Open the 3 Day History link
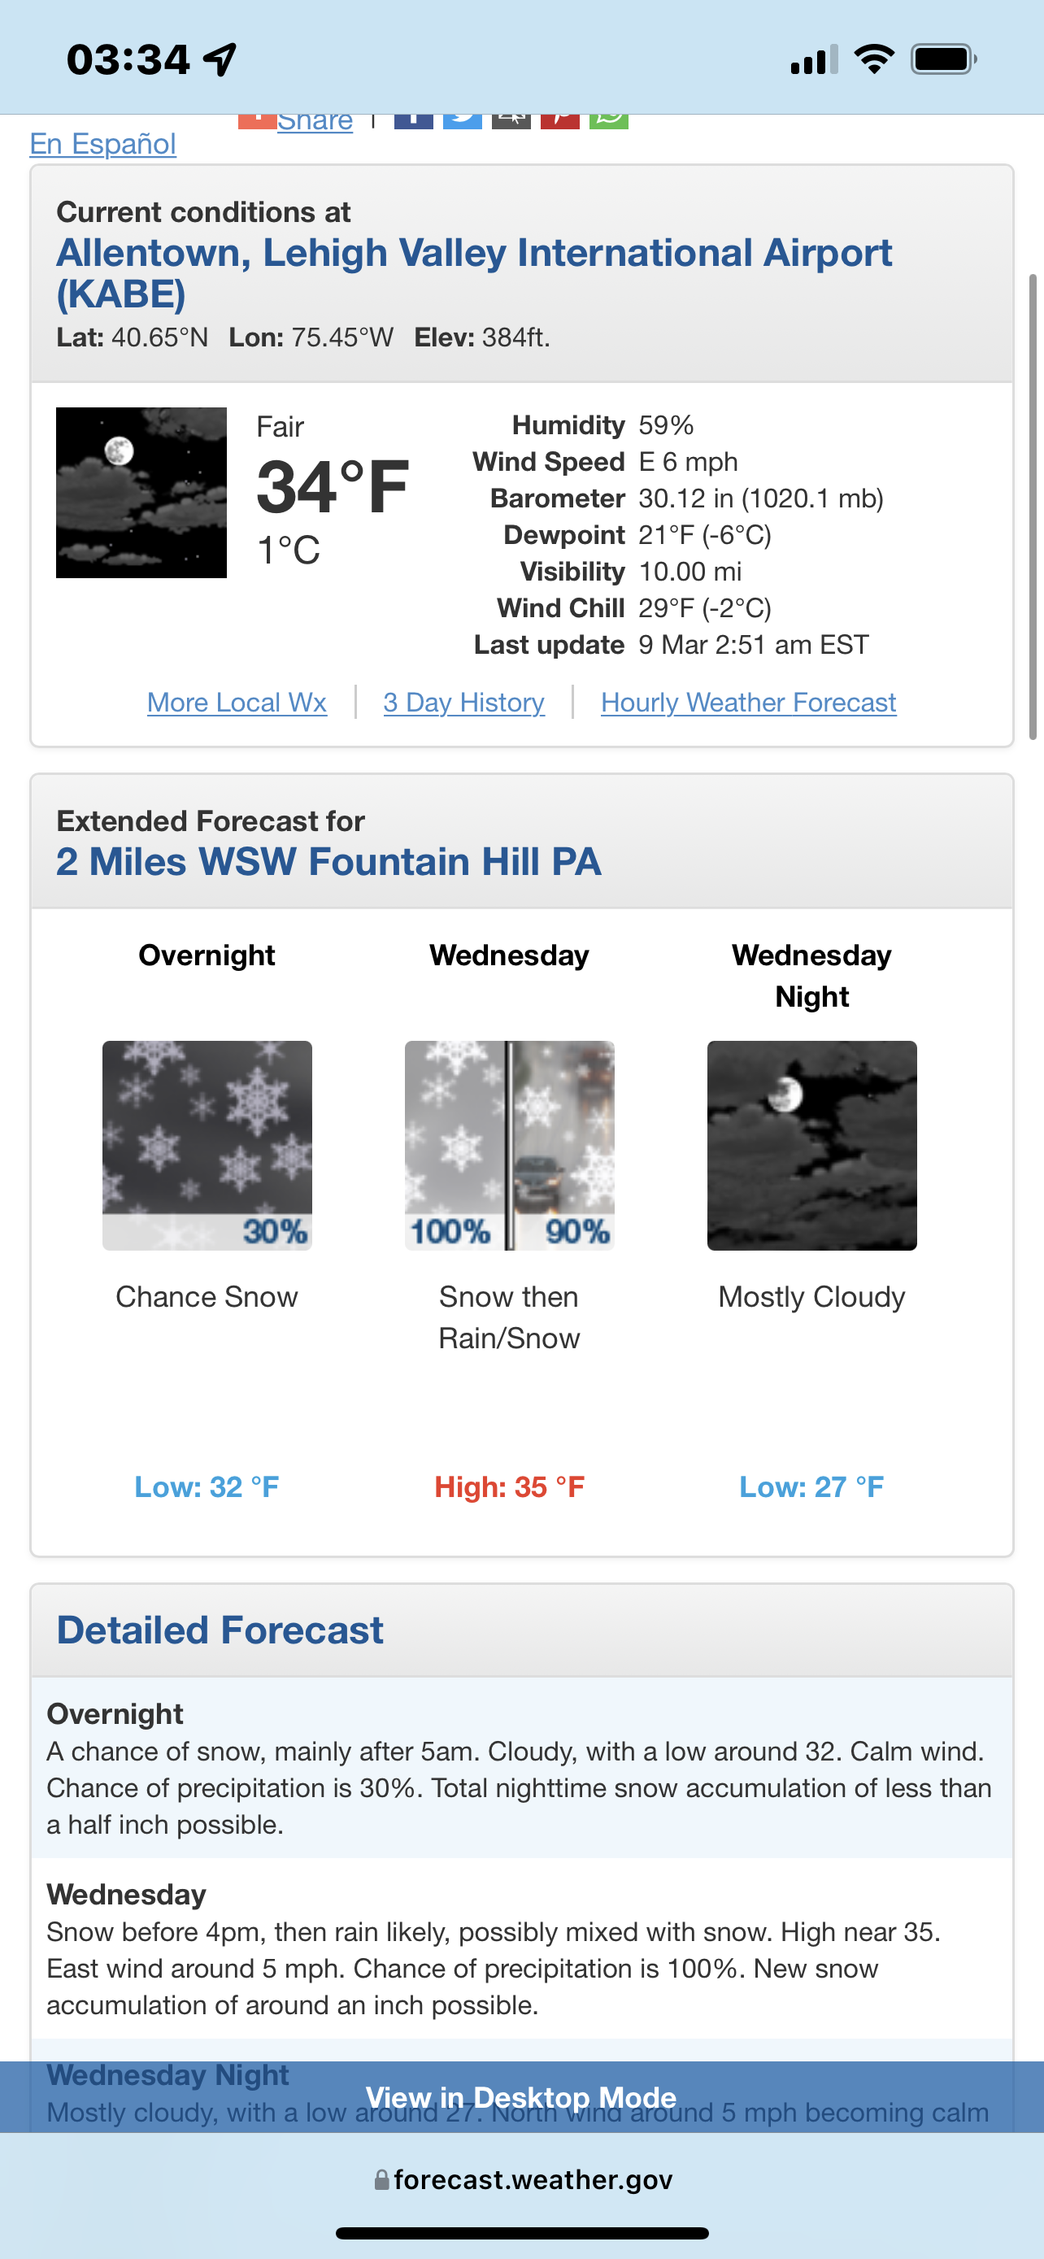Image resolution: width=1044 pixels, height=2259 pixels. click(x=463, y=703)
